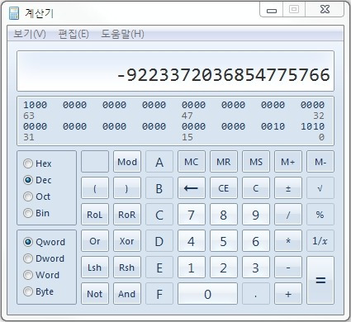
Task: Click the number 3 key
Action: [x=256, y=268]
